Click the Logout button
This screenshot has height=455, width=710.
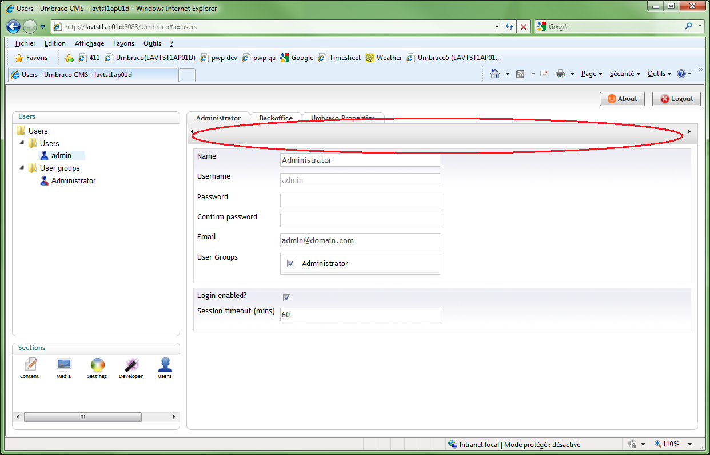pyautogui.click(x=676, y=99)
